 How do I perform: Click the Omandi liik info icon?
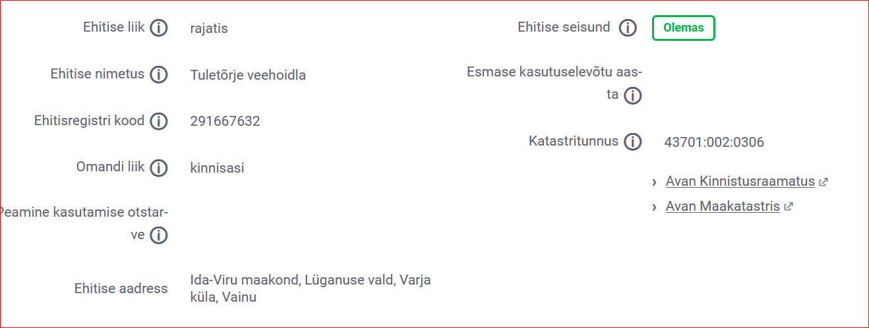click(158, 168)
